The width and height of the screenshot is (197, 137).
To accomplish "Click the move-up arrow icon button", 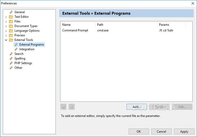I will (x=63, y=107).
